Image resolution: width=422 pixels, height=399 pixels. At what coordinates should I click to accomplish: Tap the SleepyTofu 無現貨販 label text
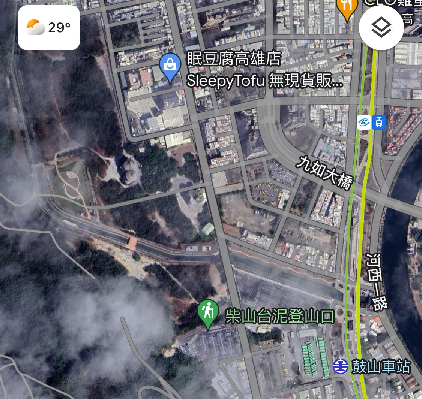tap(264, 81)
